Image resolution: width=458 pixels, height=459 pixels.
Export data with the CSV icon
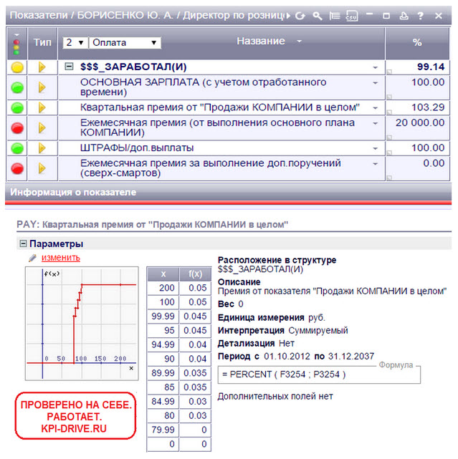click(x=352, y=16)
